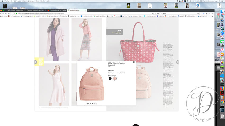
Task: Open the Bookmarks menu
Action: pyautogui.click(x=31, y=1)
